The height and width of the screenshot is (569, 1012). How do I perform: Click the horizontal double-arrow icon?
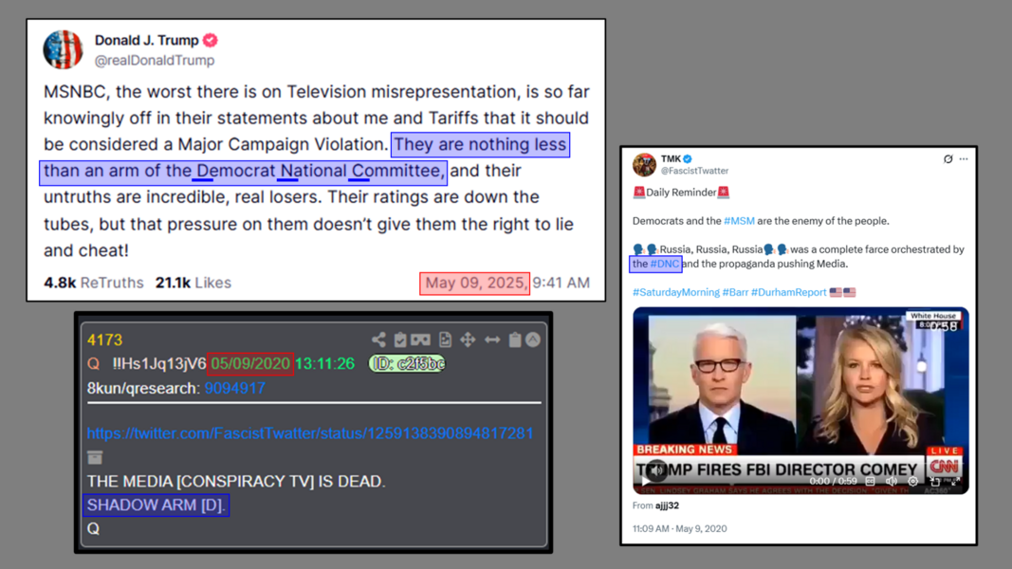(x=492, y=340)
